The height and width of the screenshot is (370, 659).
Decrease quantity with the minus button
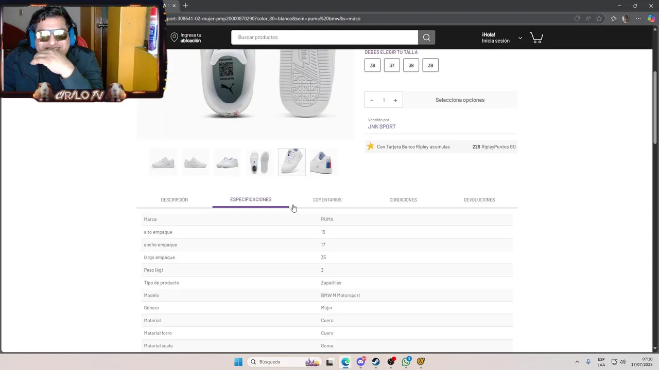pos(372,100)
